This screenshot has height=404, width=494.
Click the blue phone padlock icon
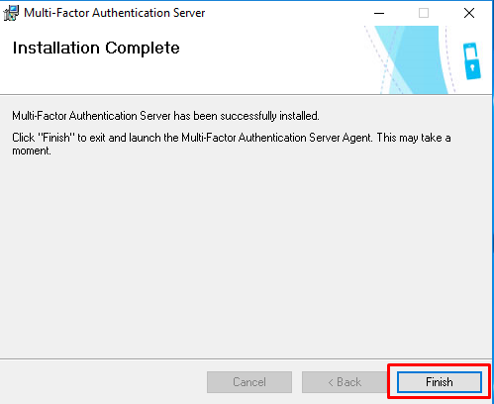472,61
